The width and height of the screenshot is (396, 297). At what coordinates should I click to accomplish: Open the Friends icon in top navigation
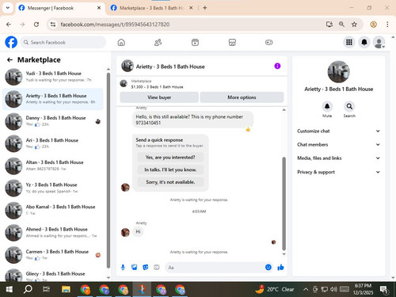click(158, 42)
